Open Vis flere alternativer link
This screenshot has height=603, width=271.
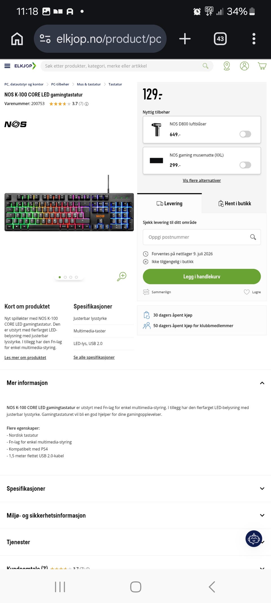pyautogui.click(x=202, y=180)
